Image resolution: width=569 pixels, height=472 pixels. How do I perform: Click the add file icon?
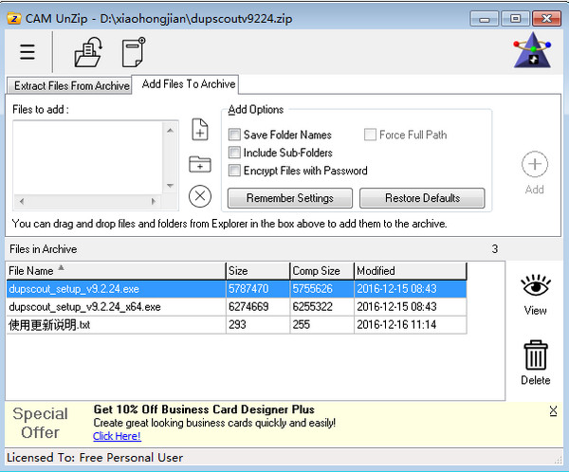199,130
